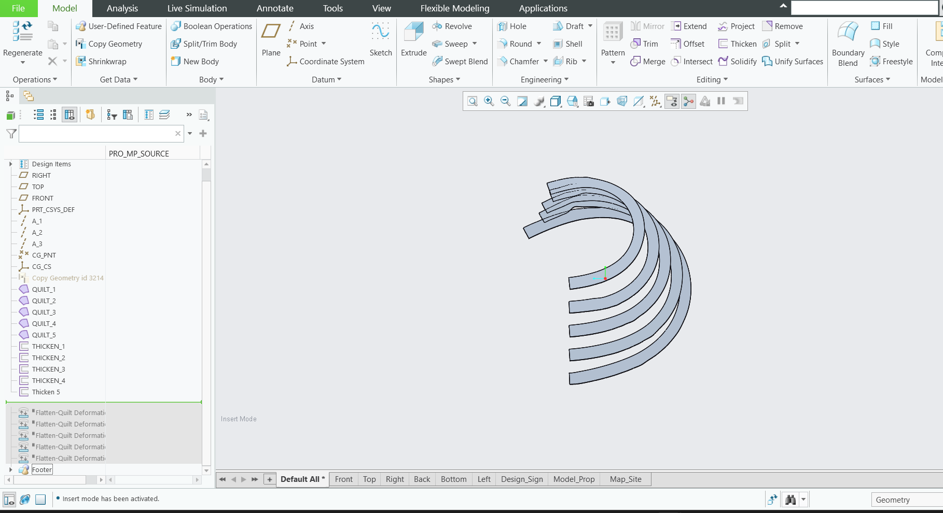Expand the Footer node in the model tree
Image resolution: width=943 pixels, height=513 pixels.
(x=11, y=469)
